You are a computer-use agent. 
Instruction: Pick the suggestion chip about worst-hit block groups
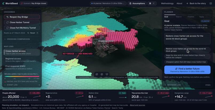187,50
